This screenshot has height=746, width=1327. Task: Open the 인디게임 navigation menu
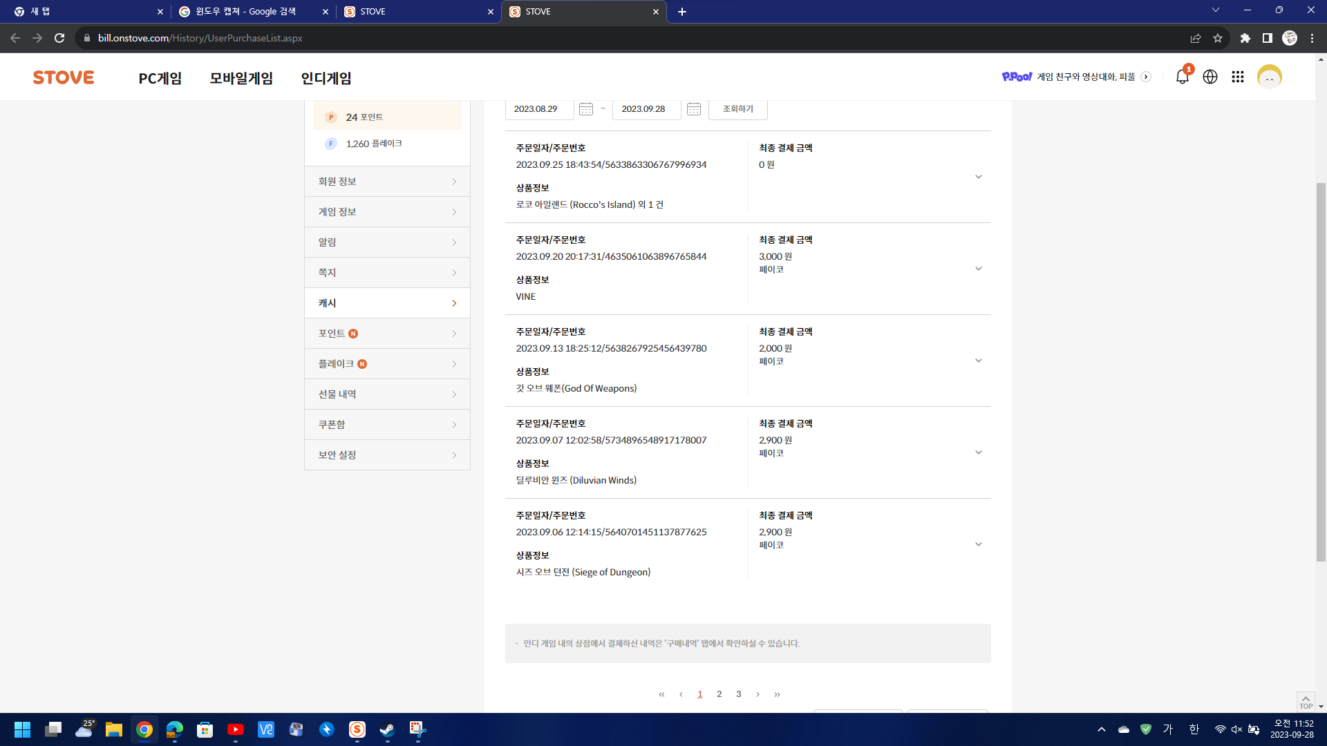[326, 78]
